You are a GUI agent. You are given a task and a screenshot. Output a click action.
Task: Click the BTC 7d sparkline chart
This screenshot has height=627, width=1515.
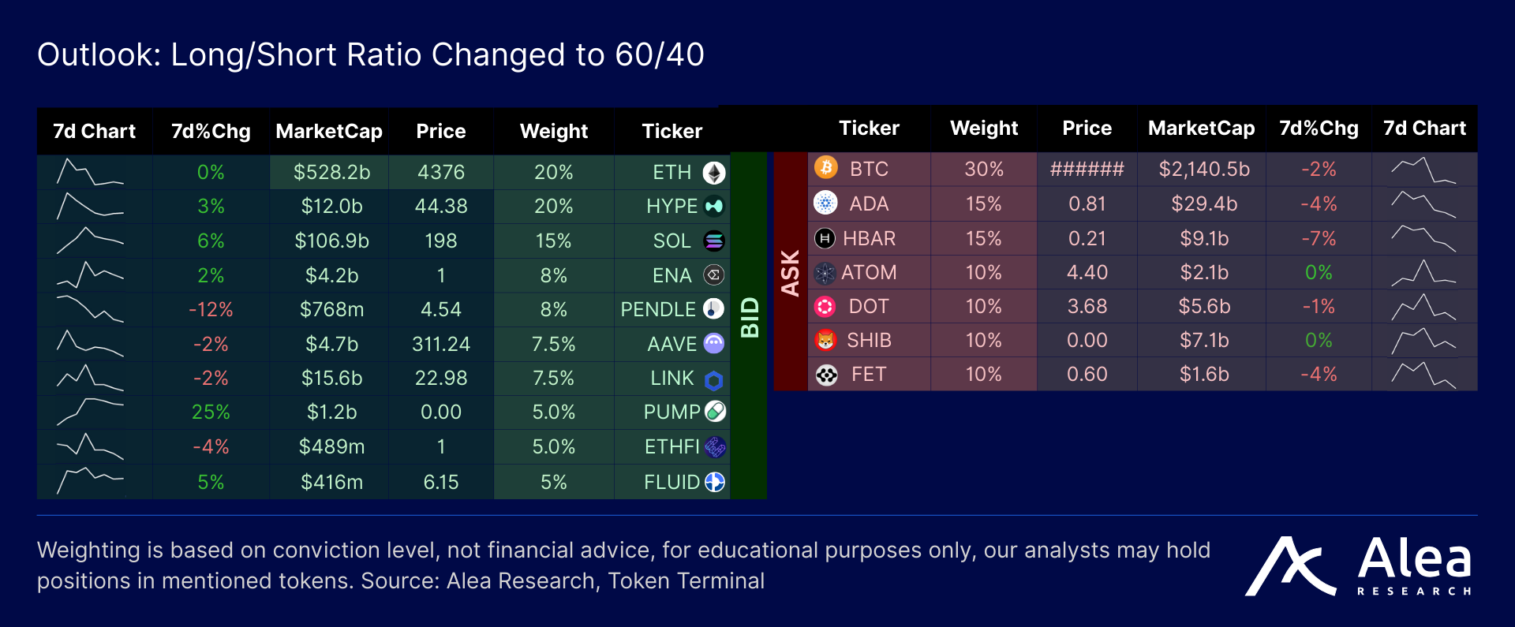coord(1423,170)
